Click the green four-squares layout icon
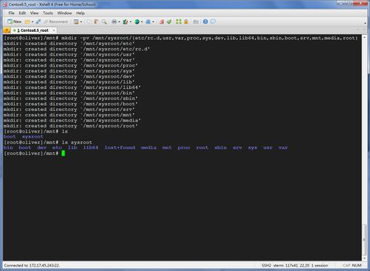 (179, 21)
